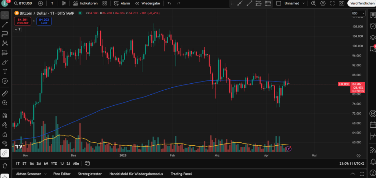The image size is (376, 178).
Task: Open the Watchlist panel icon
Action: point(373,15)
